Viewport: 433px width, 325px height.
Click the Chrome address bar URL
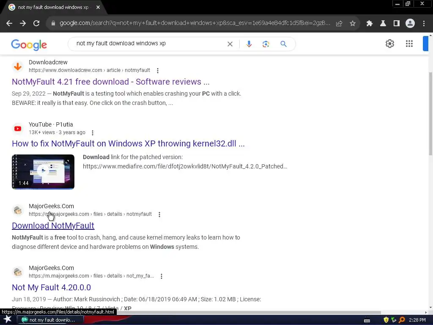coord(195,23)
